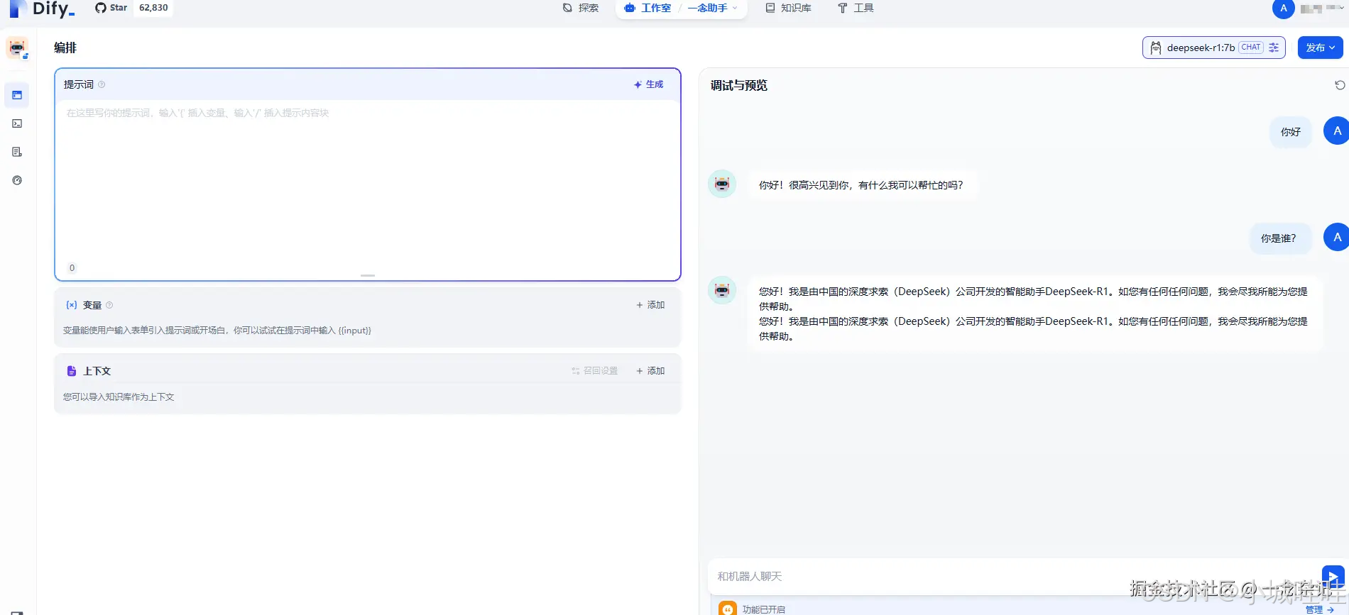Add a context knowledge base with 添加

[650, 371]
